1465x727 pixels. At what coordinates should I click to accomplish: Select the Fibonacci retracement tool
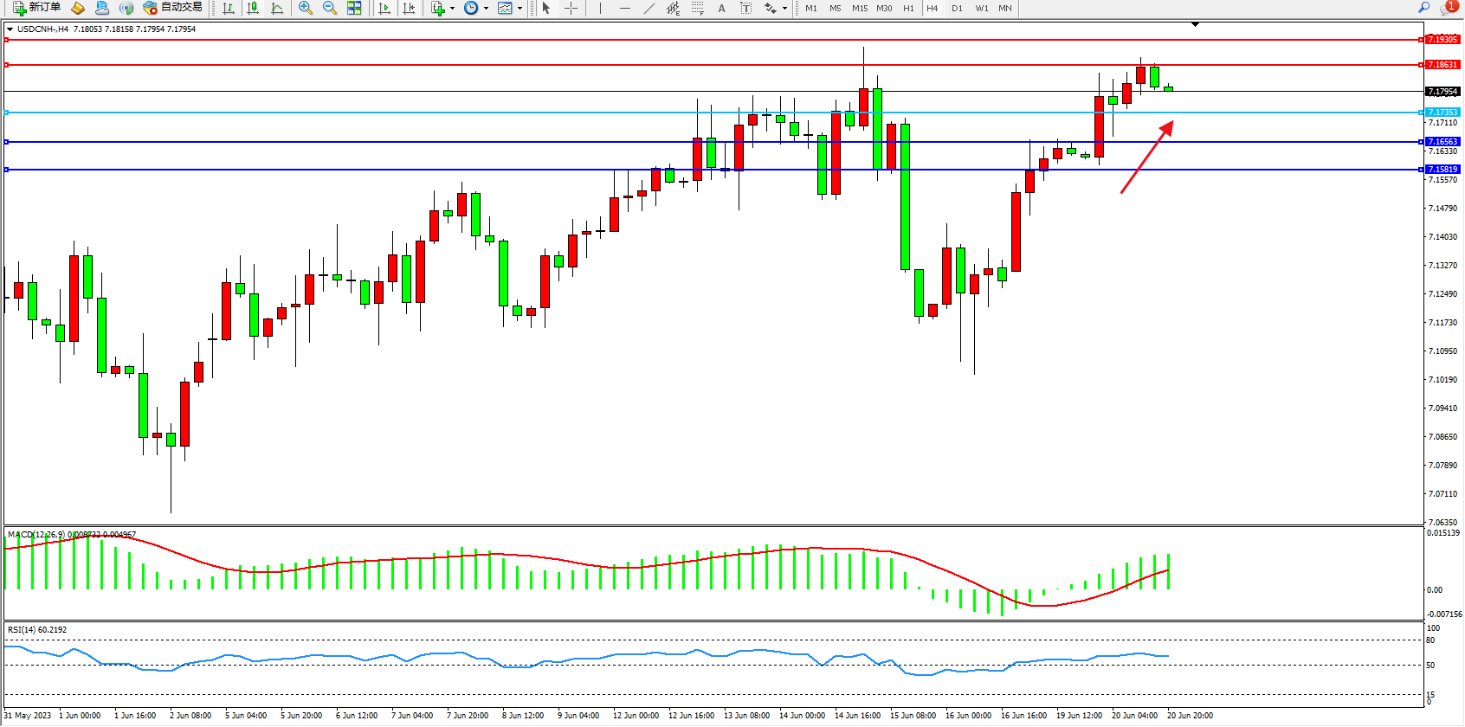pyautogui.click(x=697, y=8)
